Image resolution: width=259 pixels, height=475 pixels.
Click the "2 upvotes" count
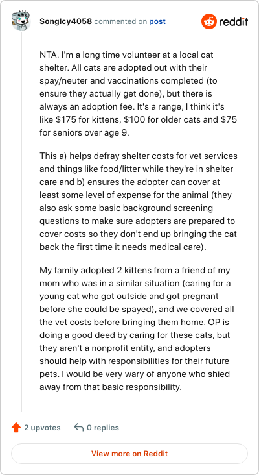tap(42, 428)
